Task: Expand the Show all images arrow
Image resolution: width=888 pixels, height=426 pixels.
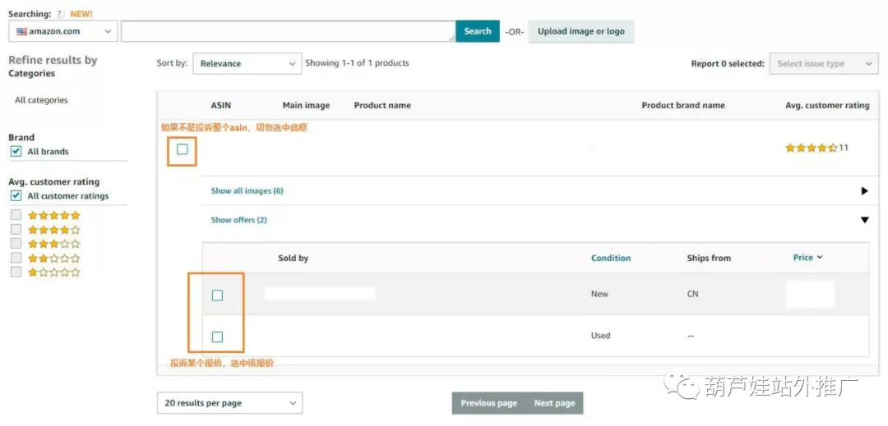Action: click(864, 191)
